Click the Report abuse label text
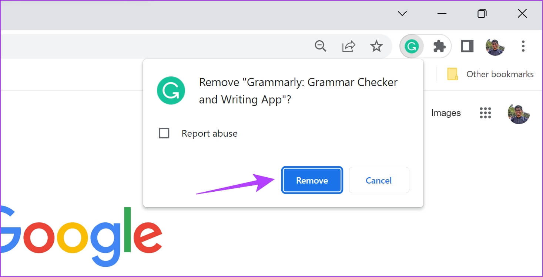This screenshot has height=277, width=543. click(210, 133)
